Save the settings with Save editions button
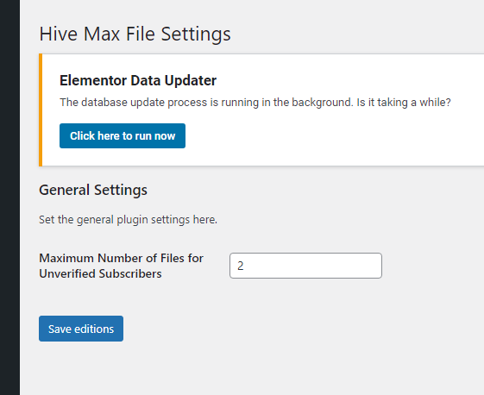484x395 pixels. [81, 329]
